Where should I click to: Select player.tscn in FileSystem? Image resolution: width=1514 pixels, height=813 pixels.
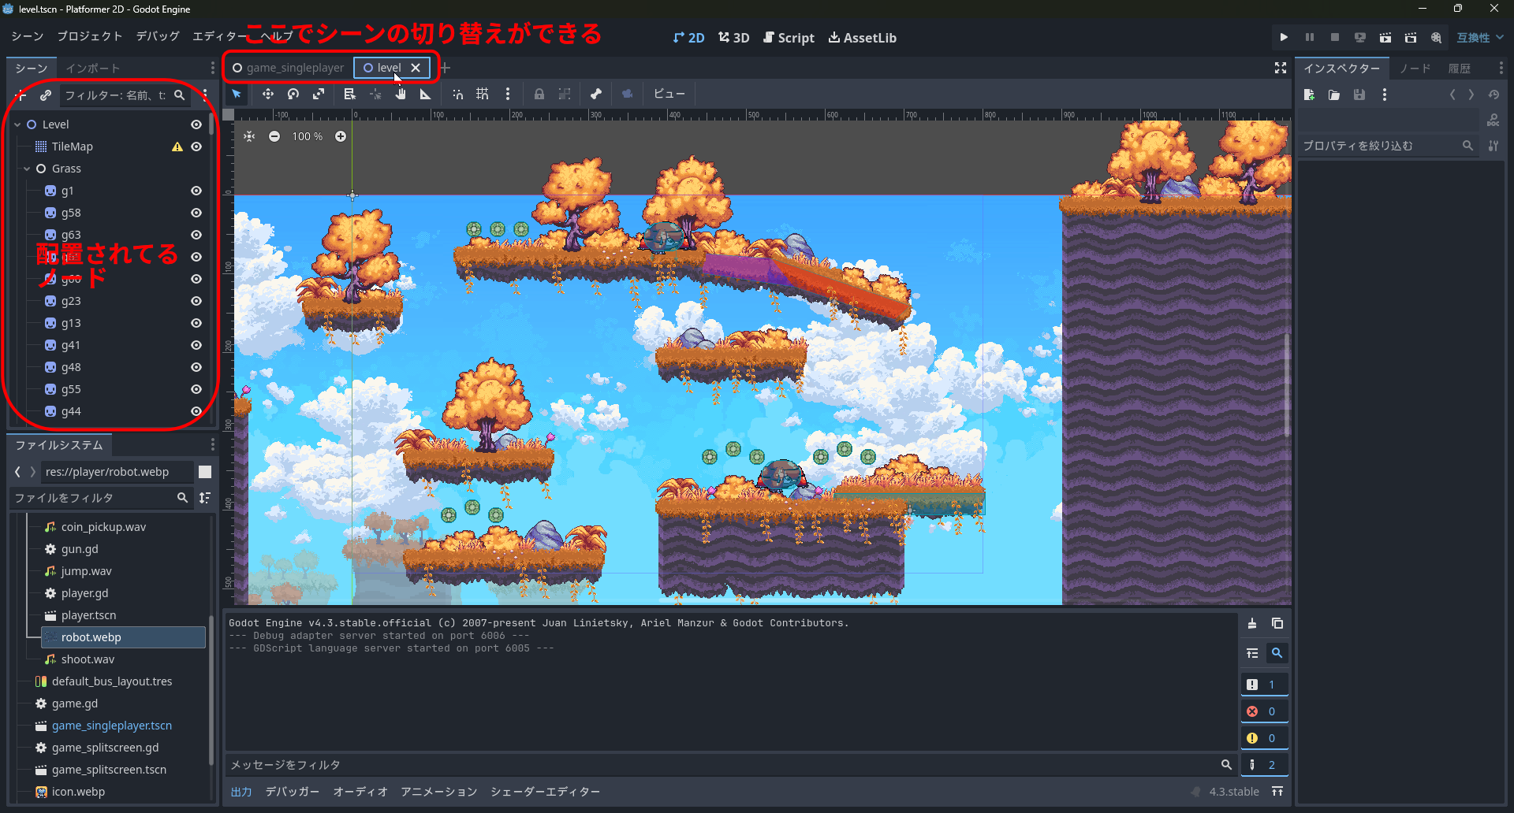pos(88,615)
